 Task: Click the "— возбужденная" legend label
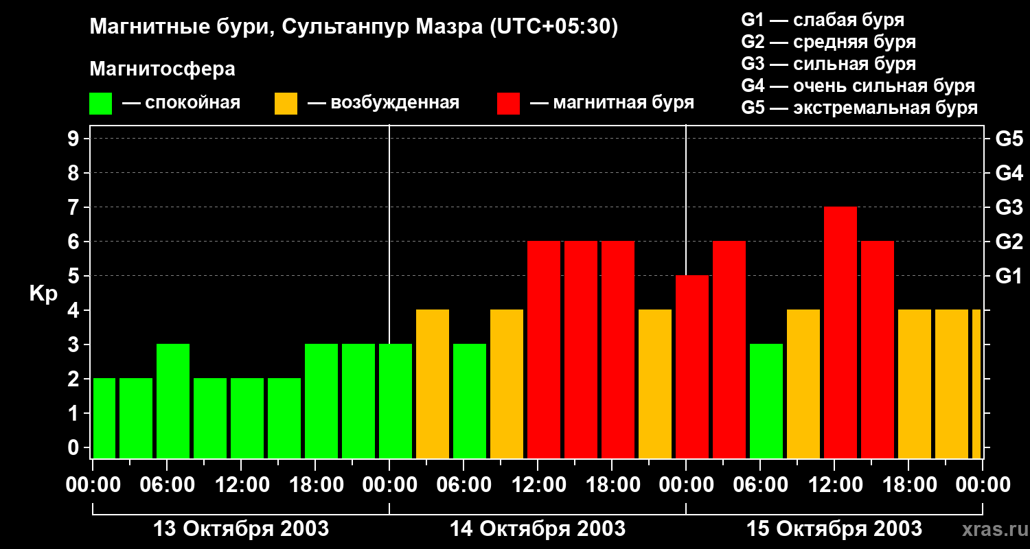tap(383, 103)
